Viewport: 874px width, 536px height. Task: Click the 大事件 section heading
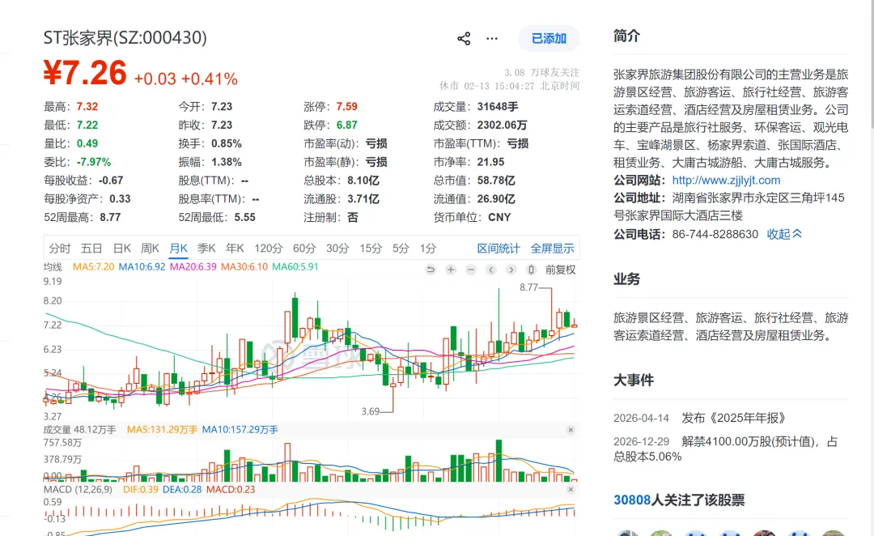pos(633,381)
